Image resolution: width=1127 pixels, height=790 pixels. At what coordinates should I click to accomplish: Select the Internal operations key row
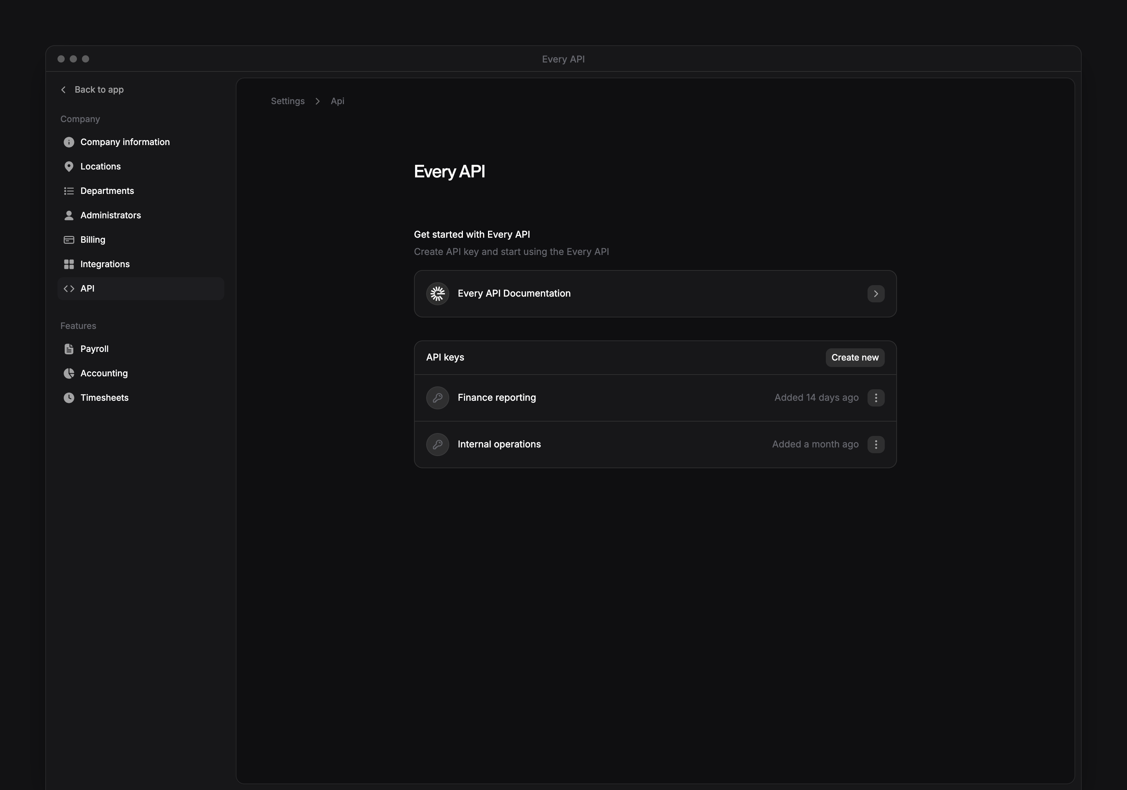[655, 444]
